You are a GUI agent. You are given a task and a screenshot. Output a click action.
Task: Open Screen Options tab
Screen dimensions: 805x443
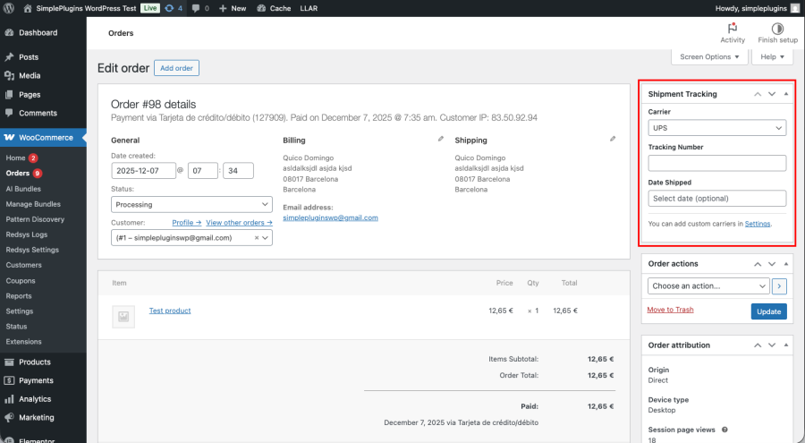pos(709,57)
